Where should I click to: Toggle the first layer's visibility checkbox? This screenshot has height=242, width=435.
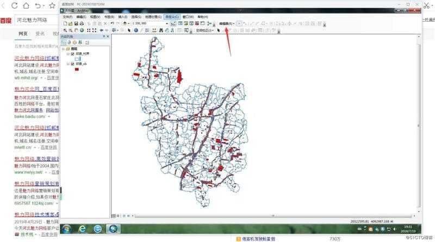pyautogui.click(x=73, y=54)
